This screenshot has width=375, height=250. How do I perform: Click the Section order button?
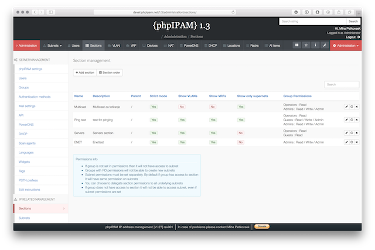click(x=110, y=72)
